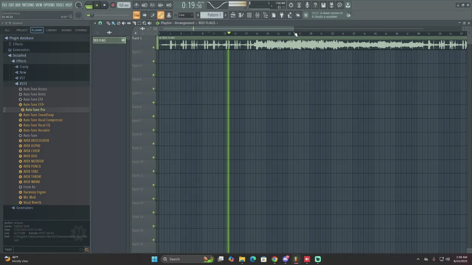Image resolution: width=472 pixels, height=265 pixels.
Task: Click the render audio export icon
Action: coord(332,5)
